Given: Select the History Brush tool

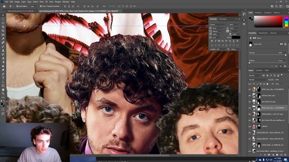Looking at the screenshot, I should 3,54.
